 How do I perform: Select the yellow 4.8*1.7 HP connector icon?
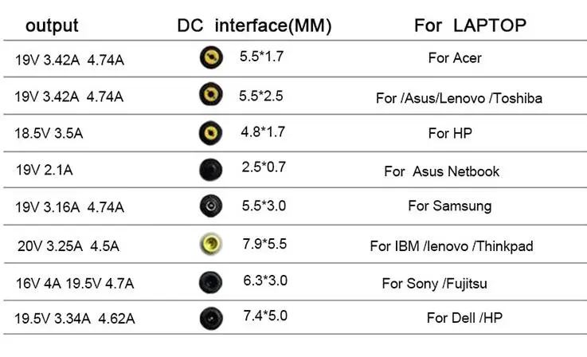click(x=210, y=131)
